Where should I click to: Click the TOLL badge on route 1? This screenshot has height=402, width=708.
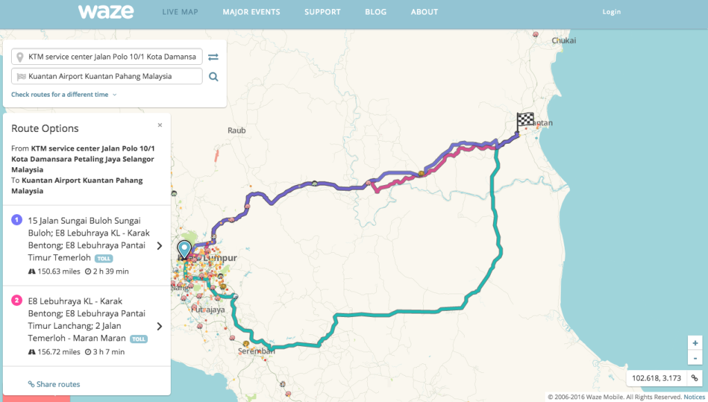[x=104, y=258]
